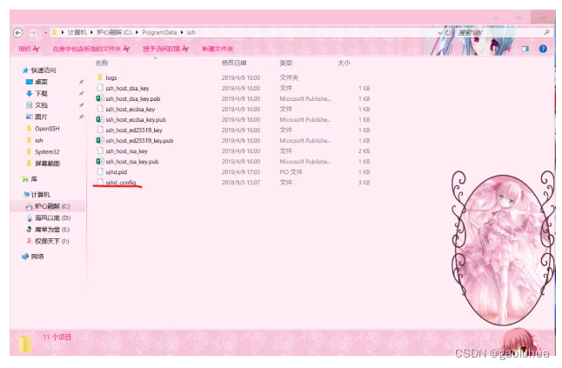The image size is (562, 368).
Task: Go forward with the forward arrow
Action: point(32,32)
